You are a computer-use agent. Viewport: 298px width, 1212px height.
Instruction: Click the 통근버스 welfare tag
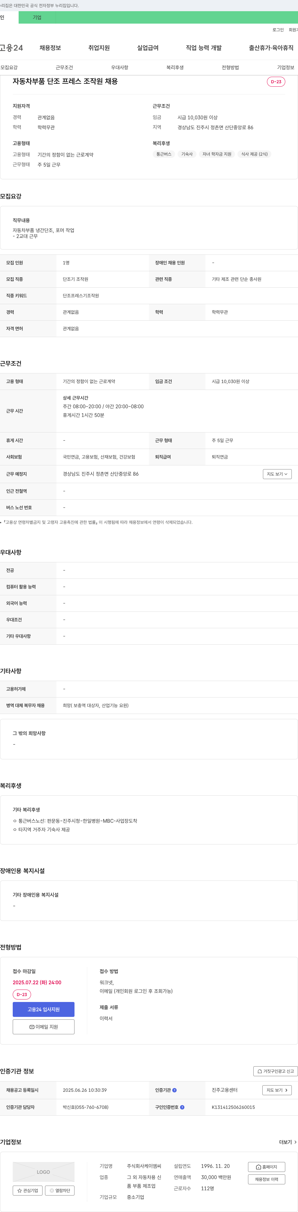coord(164,154)
